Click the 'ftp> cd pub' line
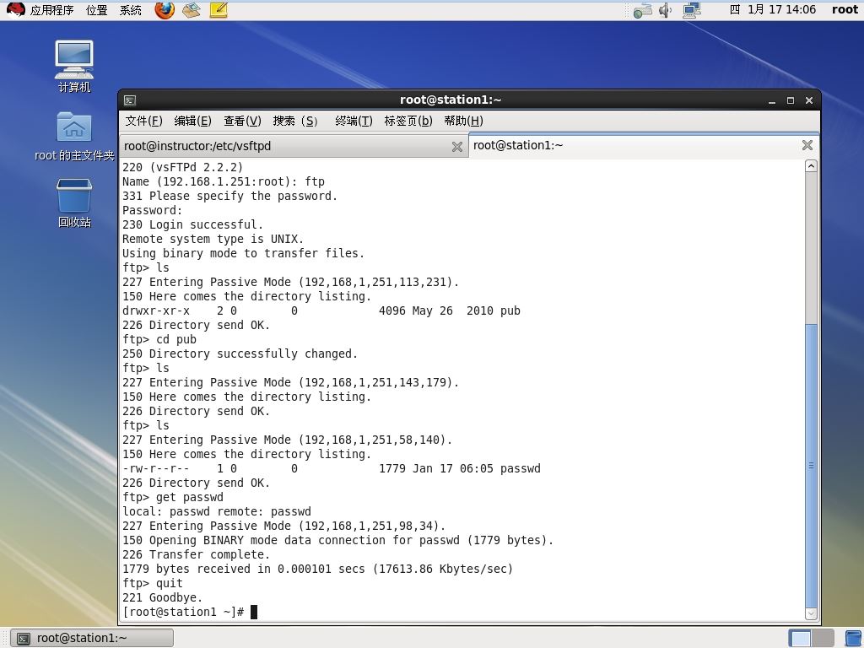This screenshot has width=864, height=648. pyautogui.click(x=159, y=339)
